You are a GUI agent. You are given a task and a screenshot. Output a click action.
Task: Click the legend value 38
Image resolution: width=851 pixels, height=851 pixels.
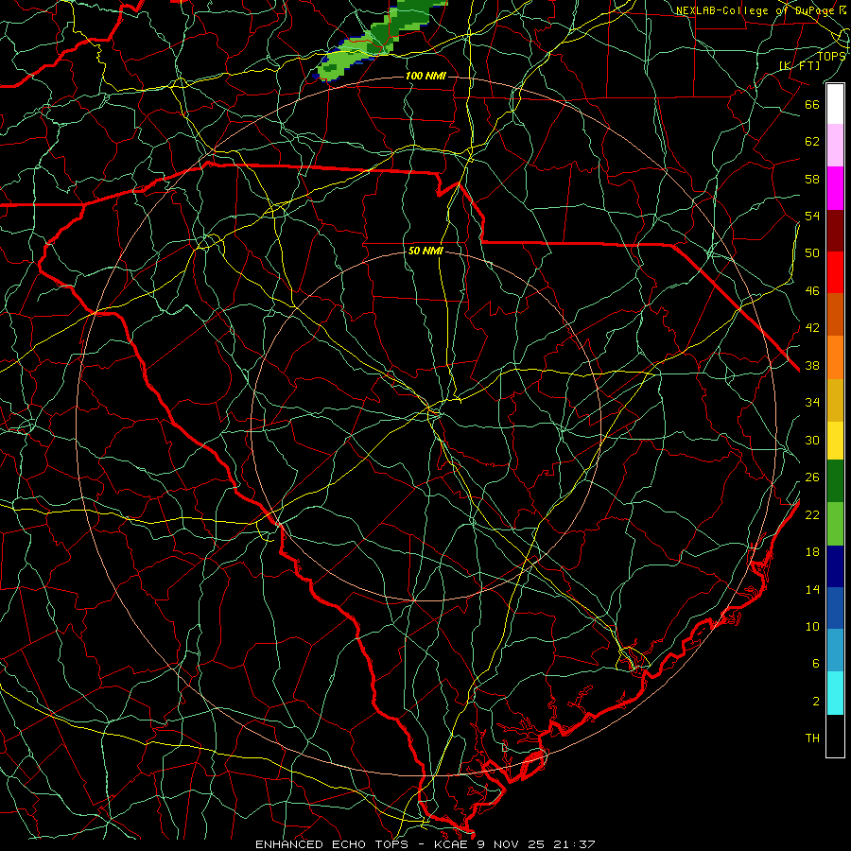click(x=812, y=365)
